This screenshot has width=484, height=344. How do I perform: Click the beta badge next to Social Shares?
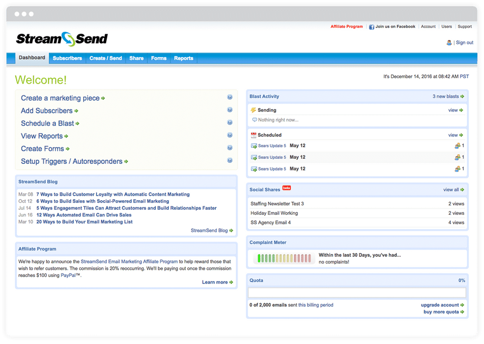coord(287,188)
